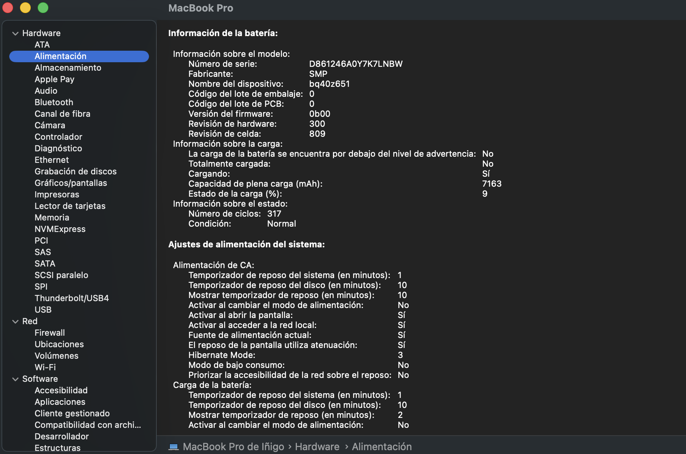Screen dimensions: 686x454
Task: Click the Software category label
Action: point(40,379)
